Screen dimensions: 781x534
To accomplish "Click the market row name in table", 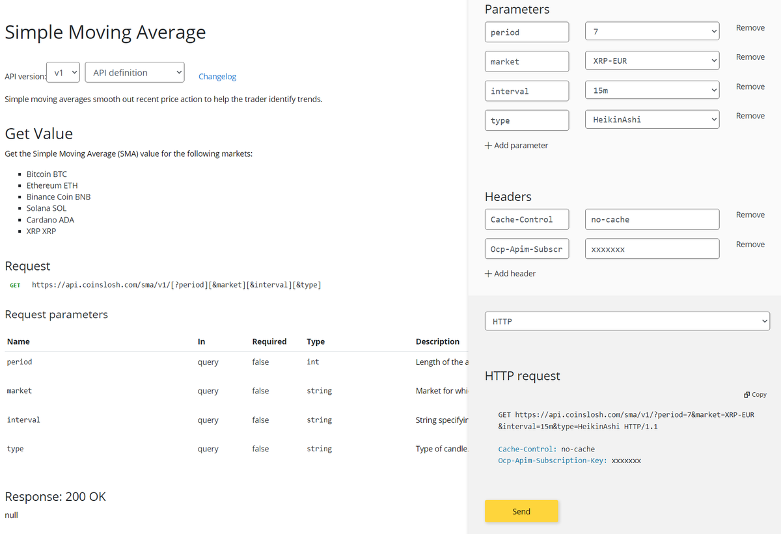I will (19, 391).
